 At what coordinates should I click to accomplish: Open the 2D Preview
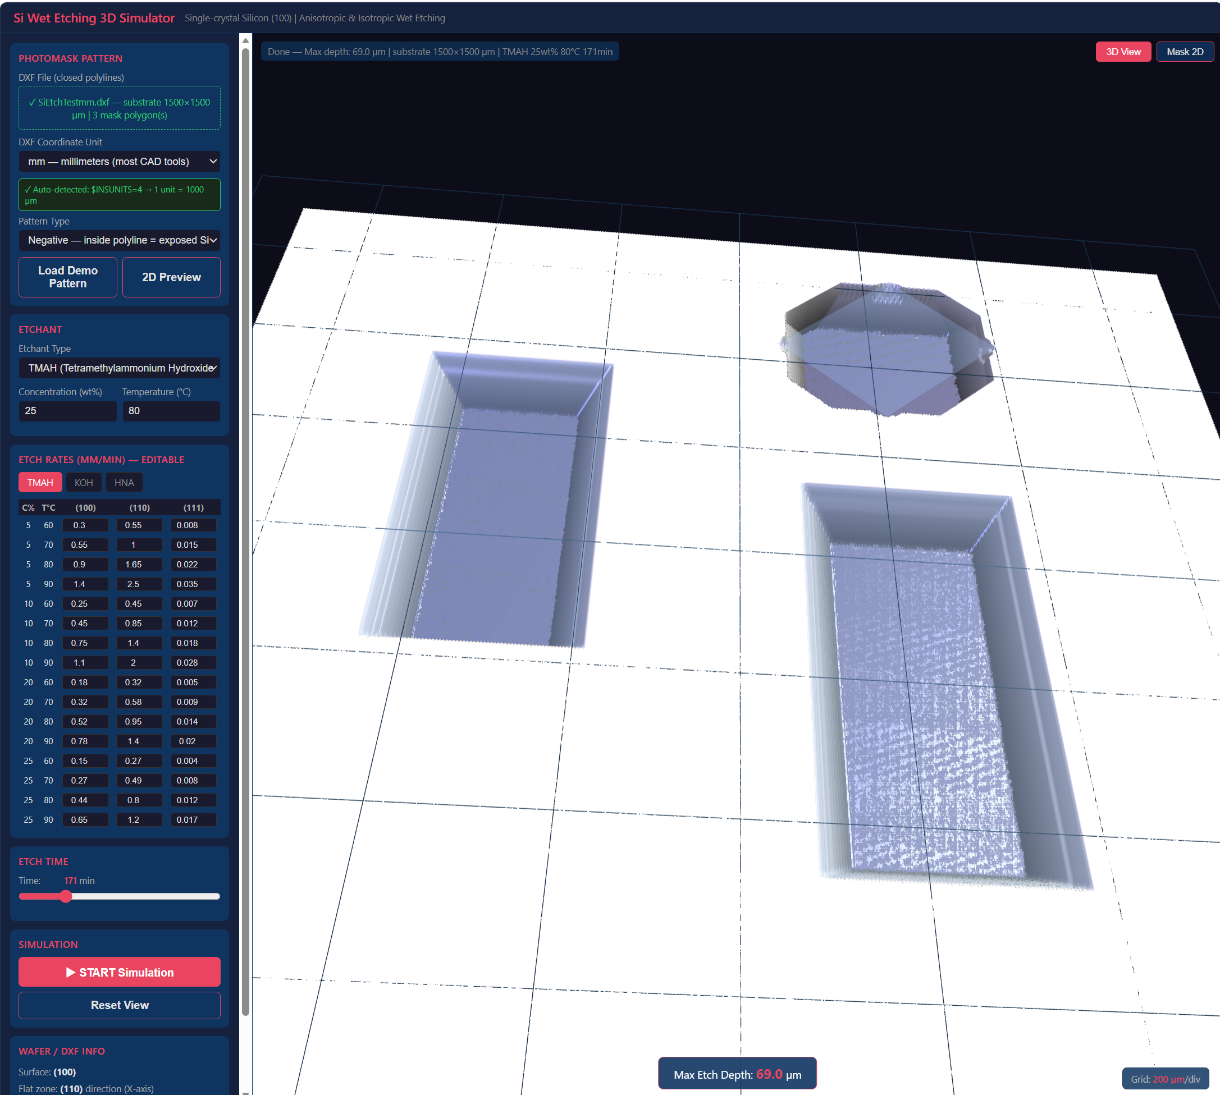tap(171, 277)
